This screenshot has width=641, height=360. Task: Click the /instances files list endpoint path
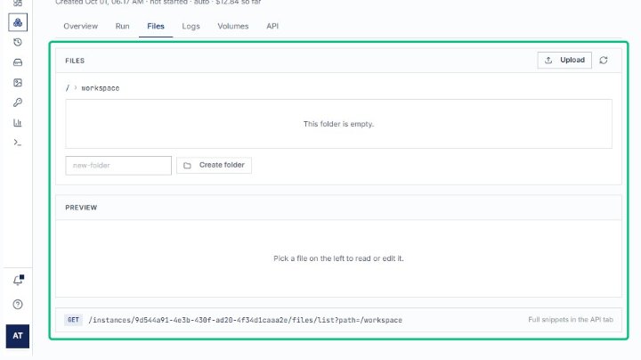[246, 320]
